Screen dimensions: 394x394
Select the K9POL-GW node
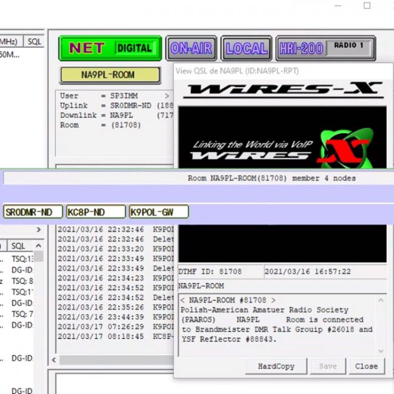[159, 212]
